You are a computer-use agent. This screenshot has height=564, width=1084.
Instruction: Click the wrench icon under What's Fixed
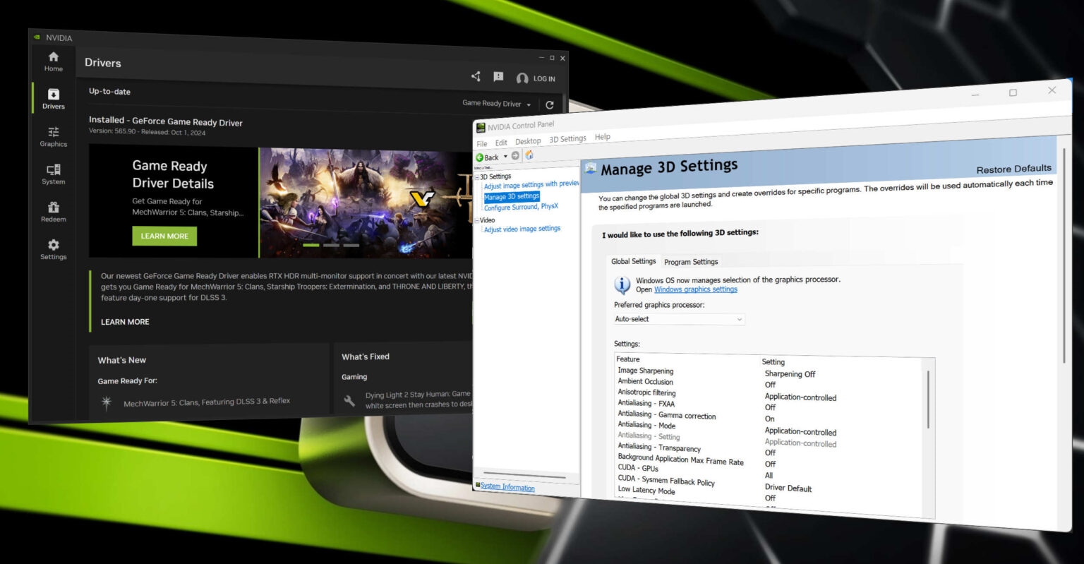(349, 401)
